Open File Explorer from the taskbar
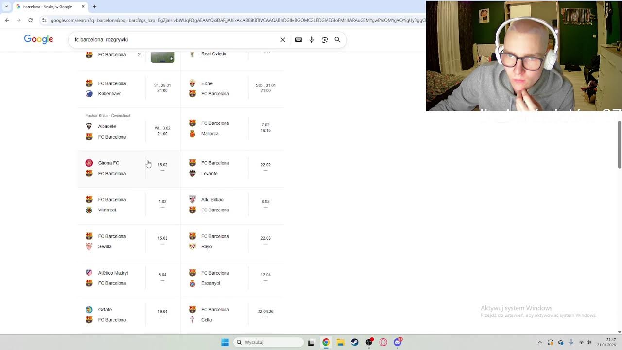Viewport: 622px width, 350px height. tap(340, 342)
